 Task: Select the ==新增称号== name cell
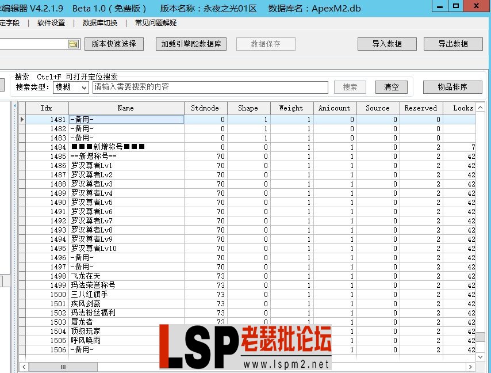click(126, 156)
